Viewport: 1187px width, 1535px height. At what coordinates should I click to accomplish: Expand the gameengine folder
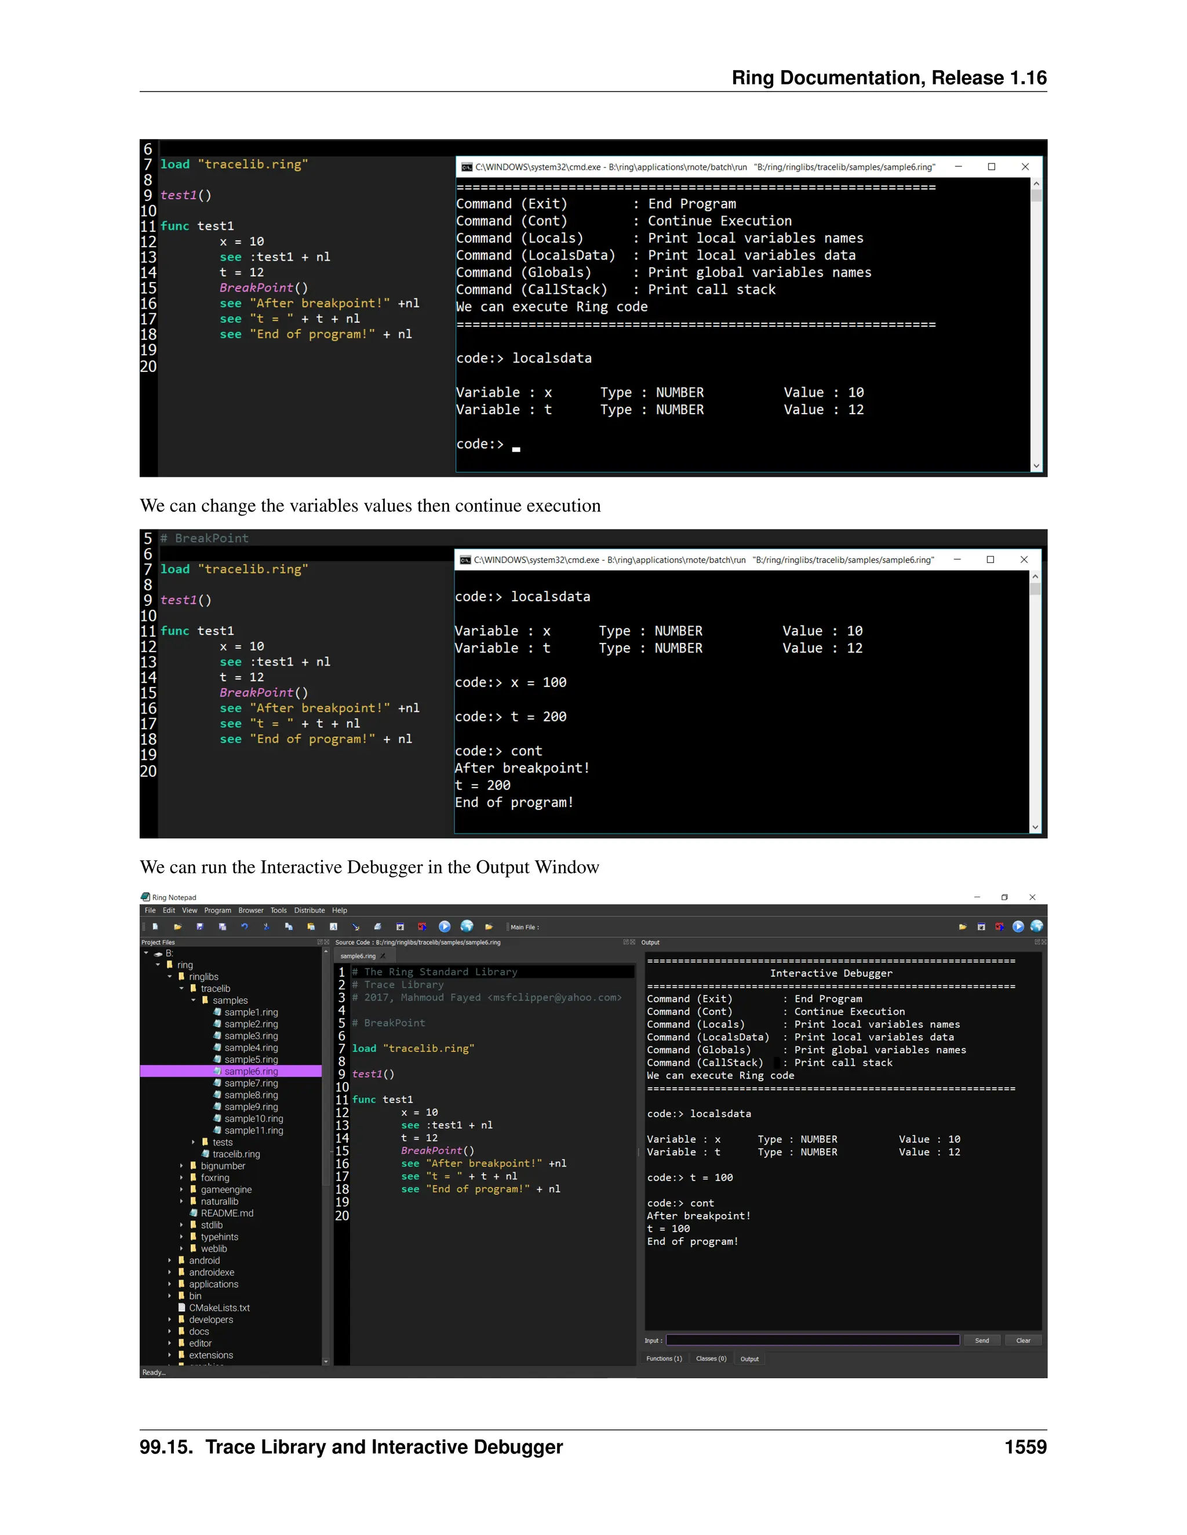click(x=181, y=1189)
